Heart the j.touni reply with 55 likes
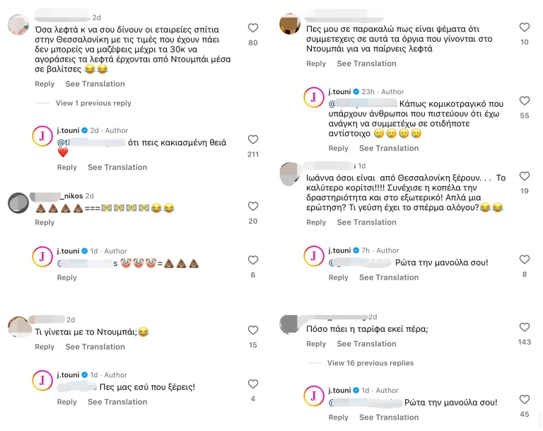This screenshot has width=543, height=431. tap(524, 101)
